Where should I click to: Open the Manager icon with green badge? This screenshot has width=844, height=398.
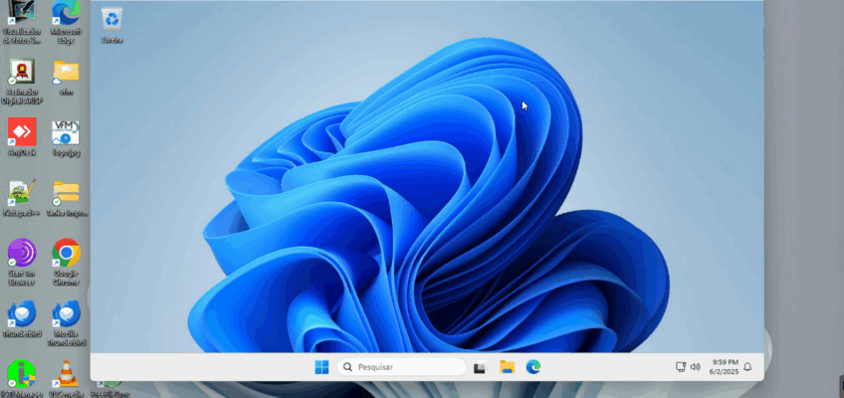pyautogui.click(x=22, y=378)
